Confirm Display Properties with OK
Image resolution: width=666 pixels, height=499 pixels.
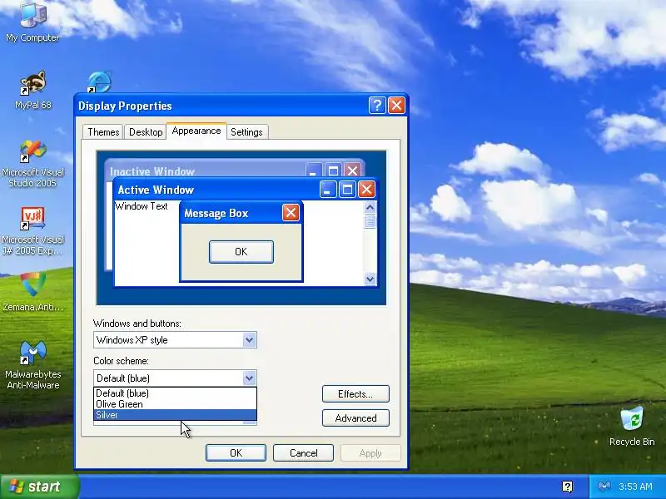pyautogui.click(x=236, y=452)
